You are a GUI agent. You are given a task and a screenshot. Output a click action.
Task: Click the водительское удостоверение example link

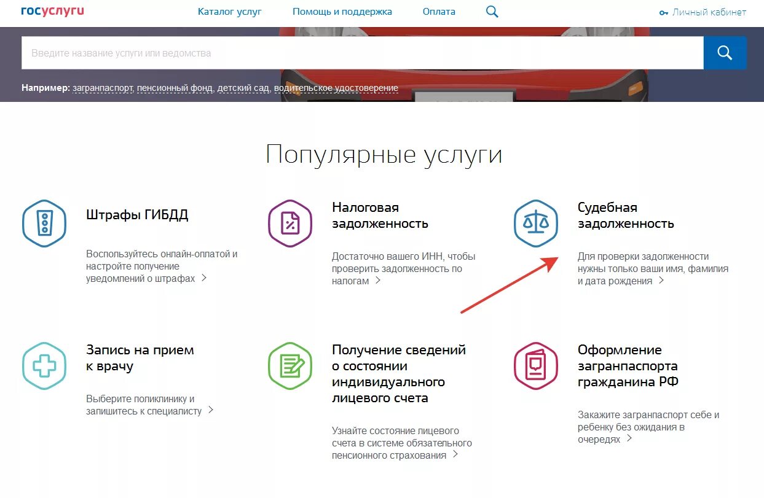tap(336, 88)
